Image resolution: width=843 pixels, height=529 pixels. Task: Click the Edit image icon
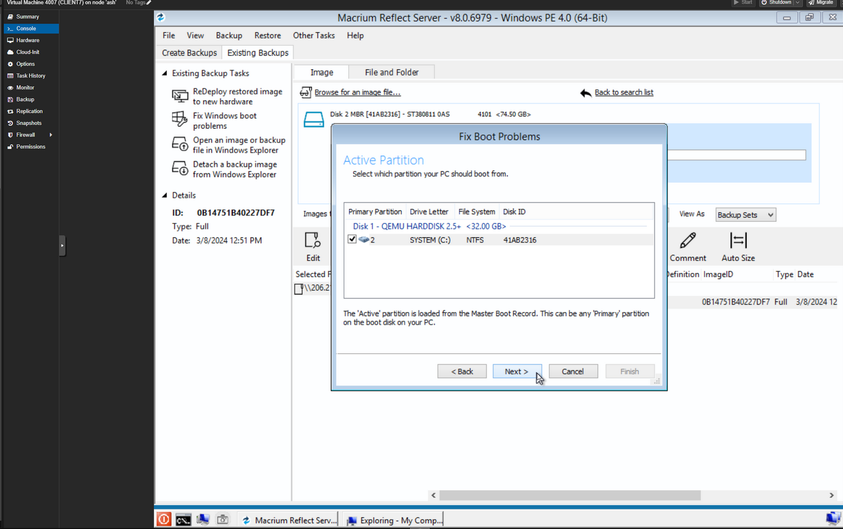313,240
